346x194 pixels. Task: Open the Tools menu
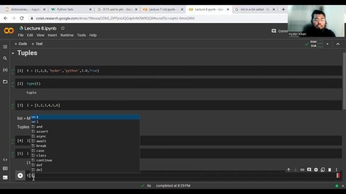tap(82, 35)
